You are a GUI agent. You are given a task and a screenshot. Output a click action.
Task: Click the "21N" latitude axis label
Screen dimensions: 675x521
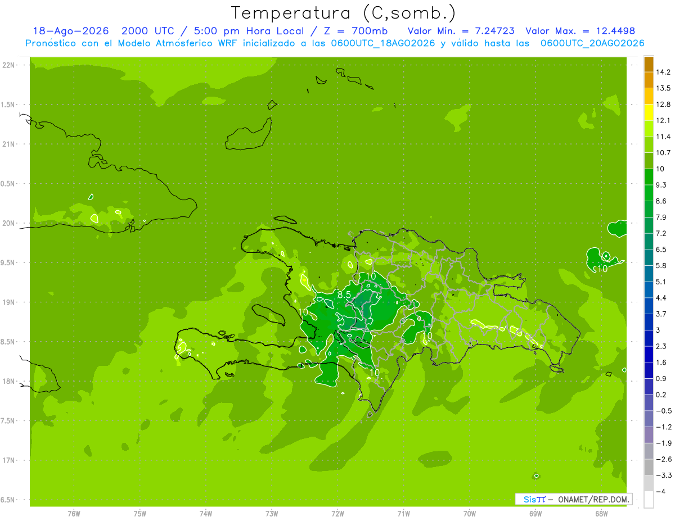pyautogui.click(x=9, y=144)
